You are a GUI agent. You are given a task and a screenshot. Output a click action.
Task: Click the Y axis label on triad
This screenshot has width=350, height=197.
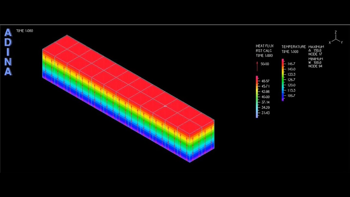click(x=342, y=42)
